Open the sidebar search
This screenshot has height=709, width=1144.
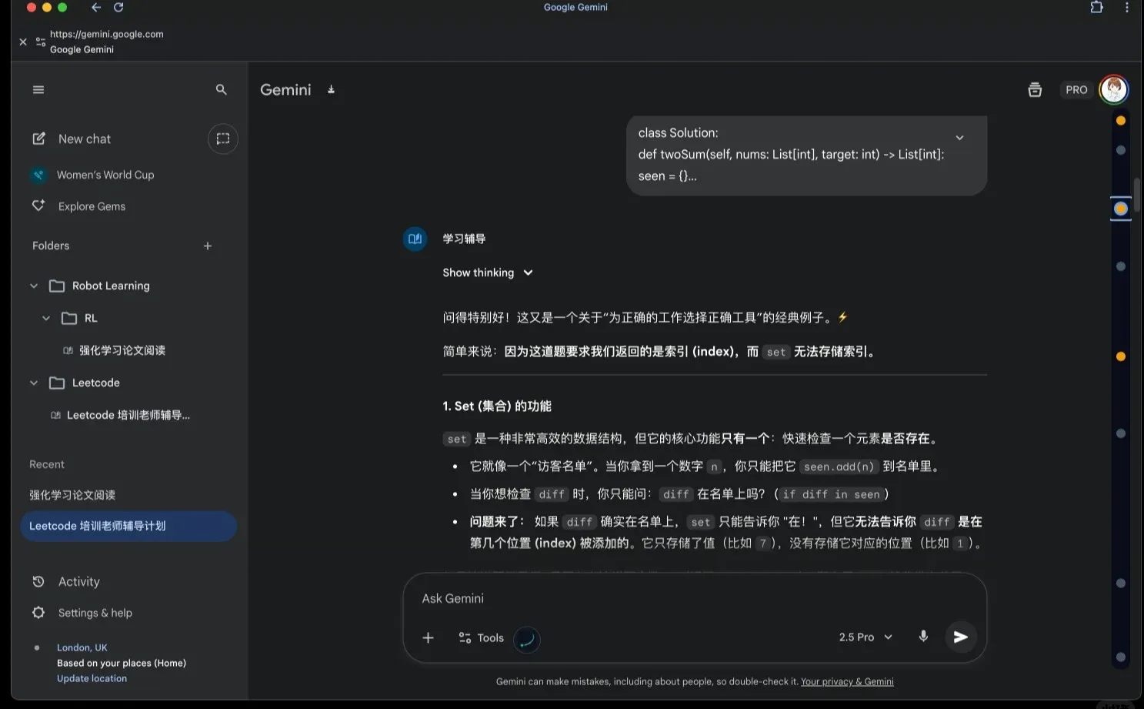(222, 89)
